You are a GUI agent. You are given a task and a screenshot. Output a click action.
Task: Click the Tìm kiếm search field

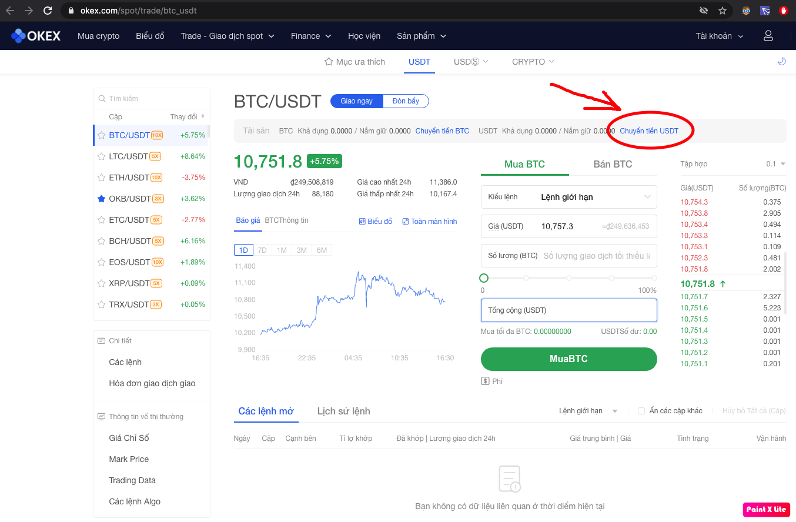pyautogui.click(x=152, y=99)
